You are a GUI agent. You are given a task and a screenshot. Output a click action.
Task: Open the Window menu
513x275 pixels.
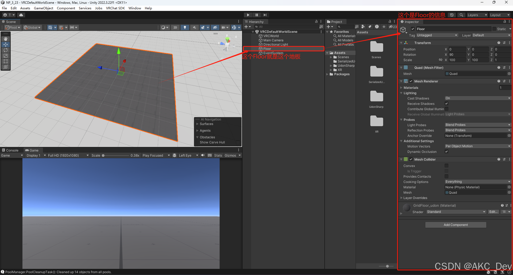pyautogui.click(x=135, y=8)
